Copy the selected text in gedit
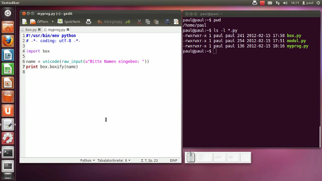Screen dimensions: 322x181 pyautogui.click(x=148, y=22)
